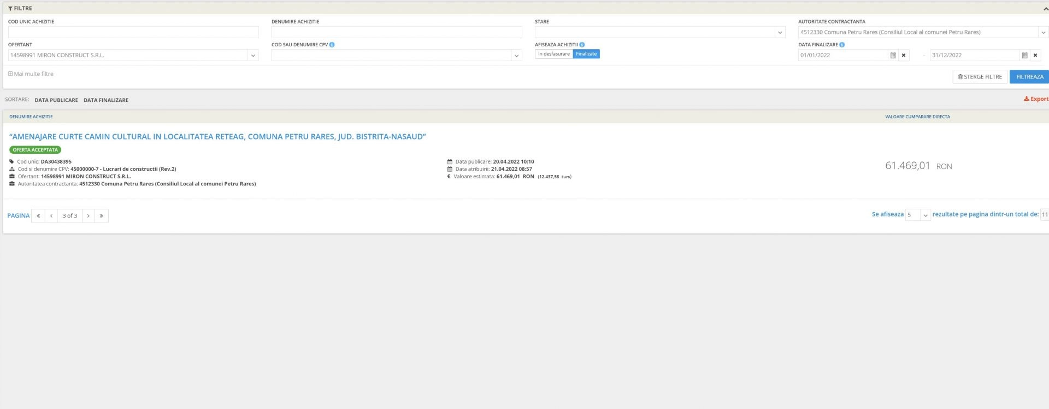Sort by Data finalizare
Screen dimensions: 1049x409
tap(106, 100)
